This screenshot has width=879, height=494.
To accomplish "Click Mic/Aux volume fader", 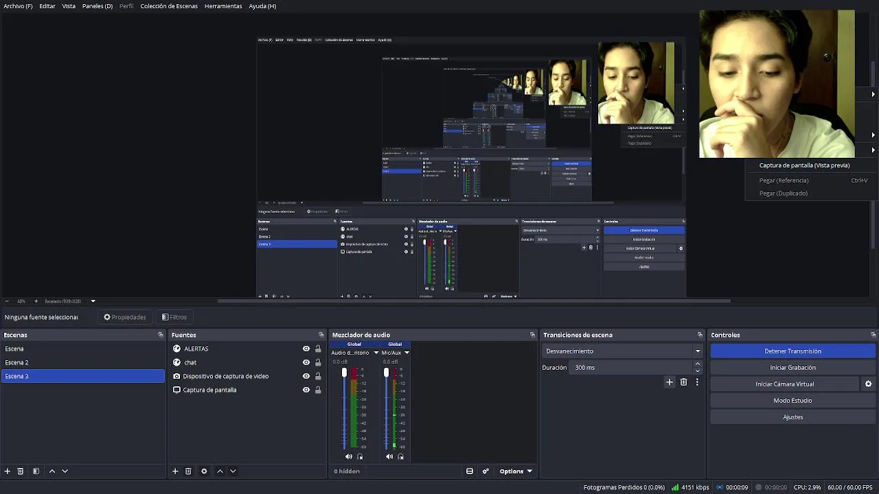I will (x=386, y=373).
